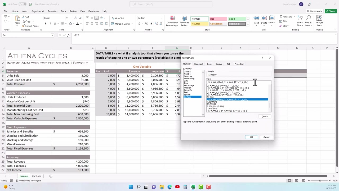Toggle Wrap Text

point(118,18)
